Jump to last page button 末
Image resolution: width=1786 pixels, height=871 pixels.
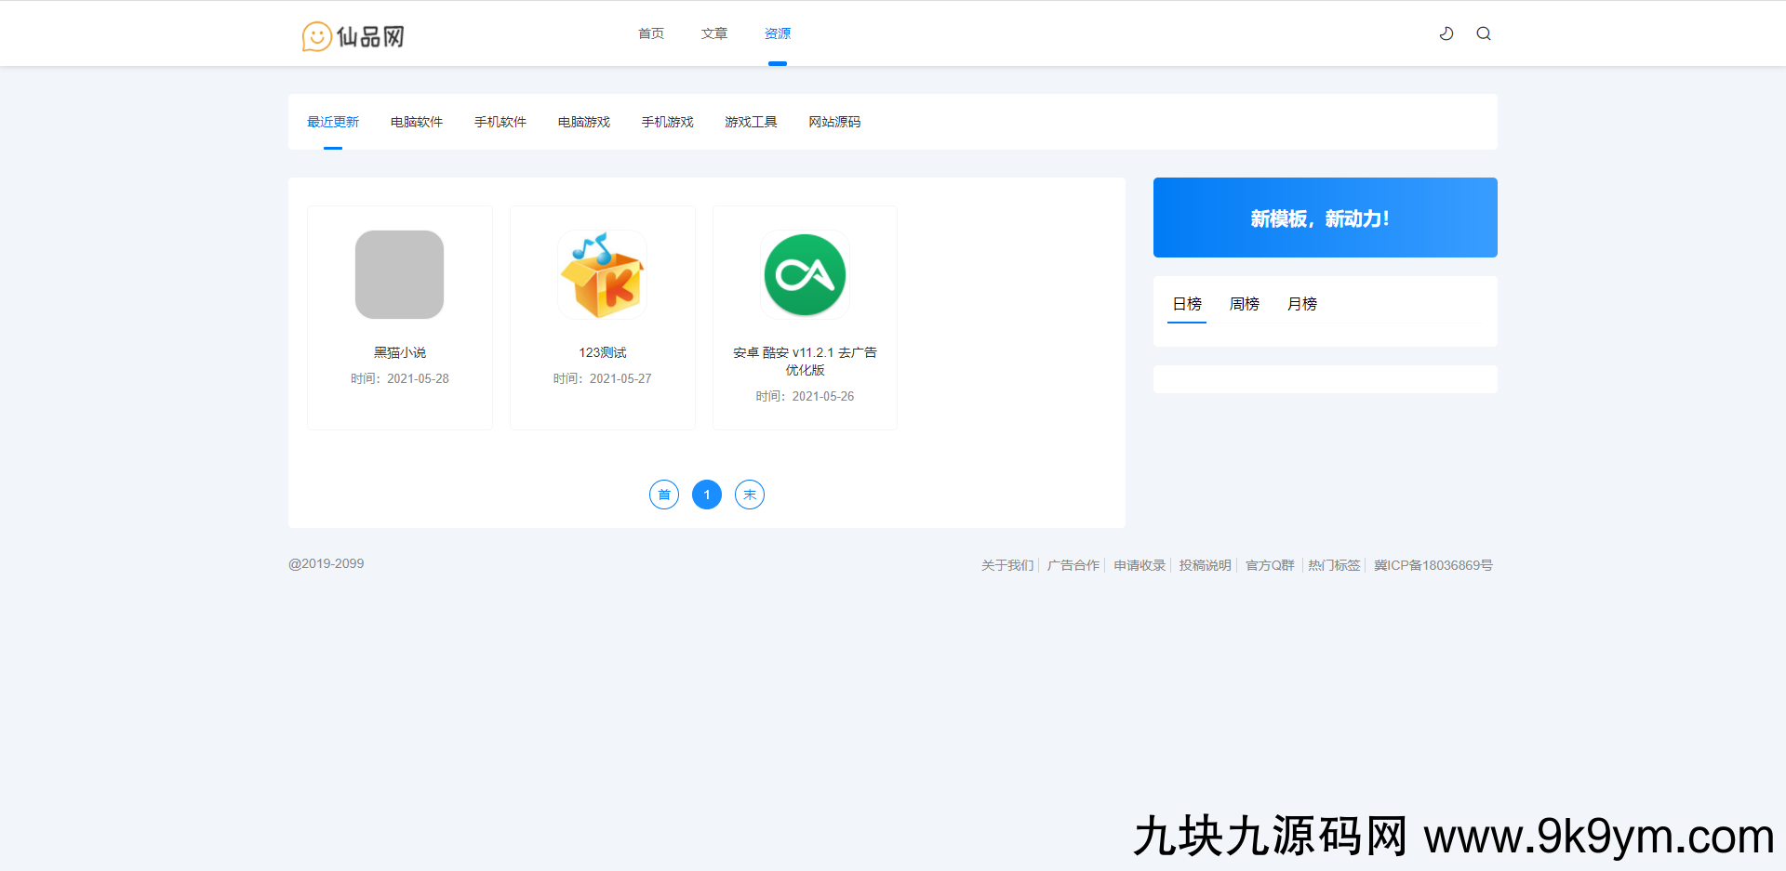(750, 495)
